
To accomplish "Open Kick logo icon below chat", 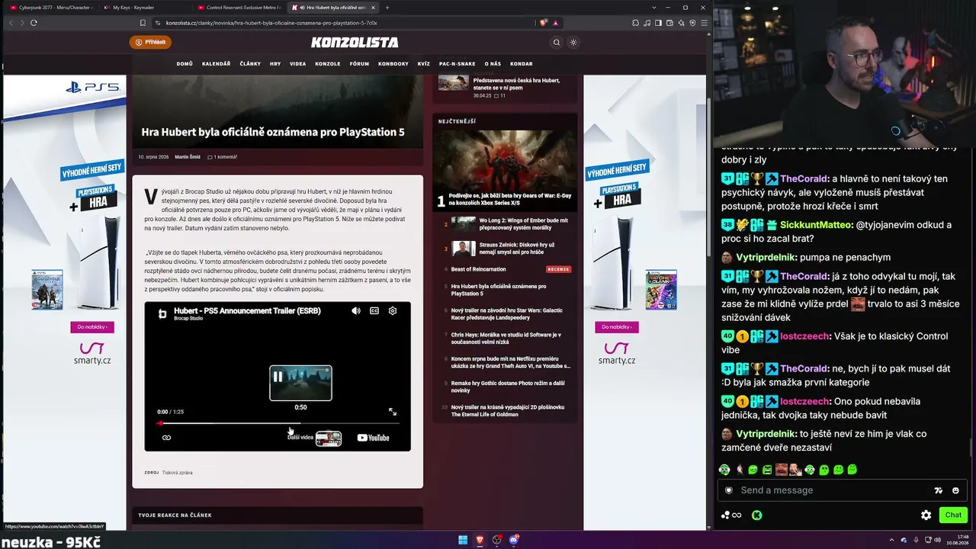I will 756,515.
